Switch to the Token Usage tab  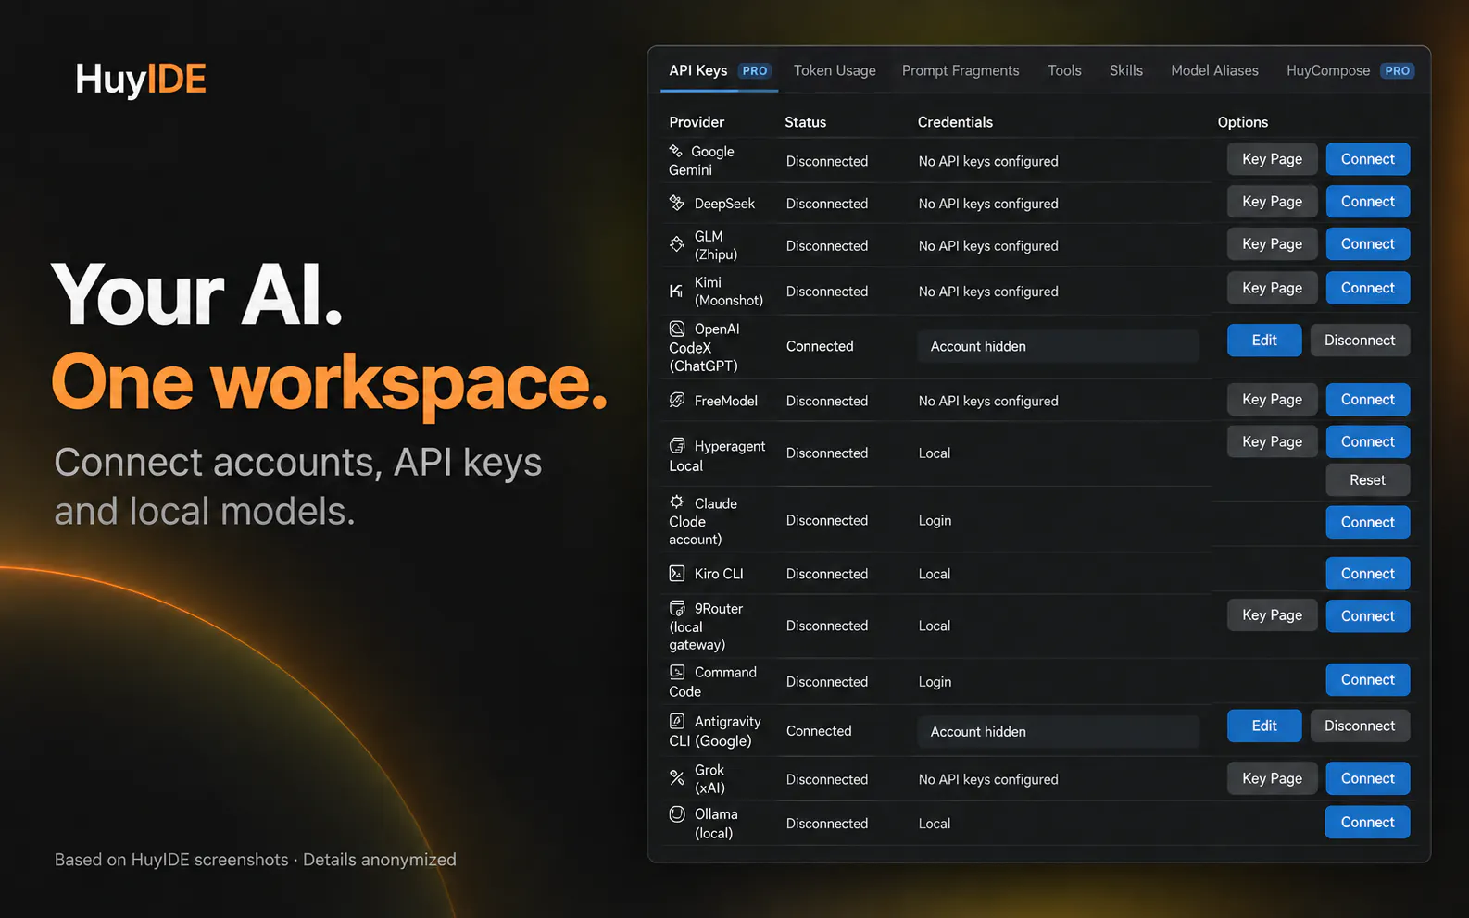(835, 70)
